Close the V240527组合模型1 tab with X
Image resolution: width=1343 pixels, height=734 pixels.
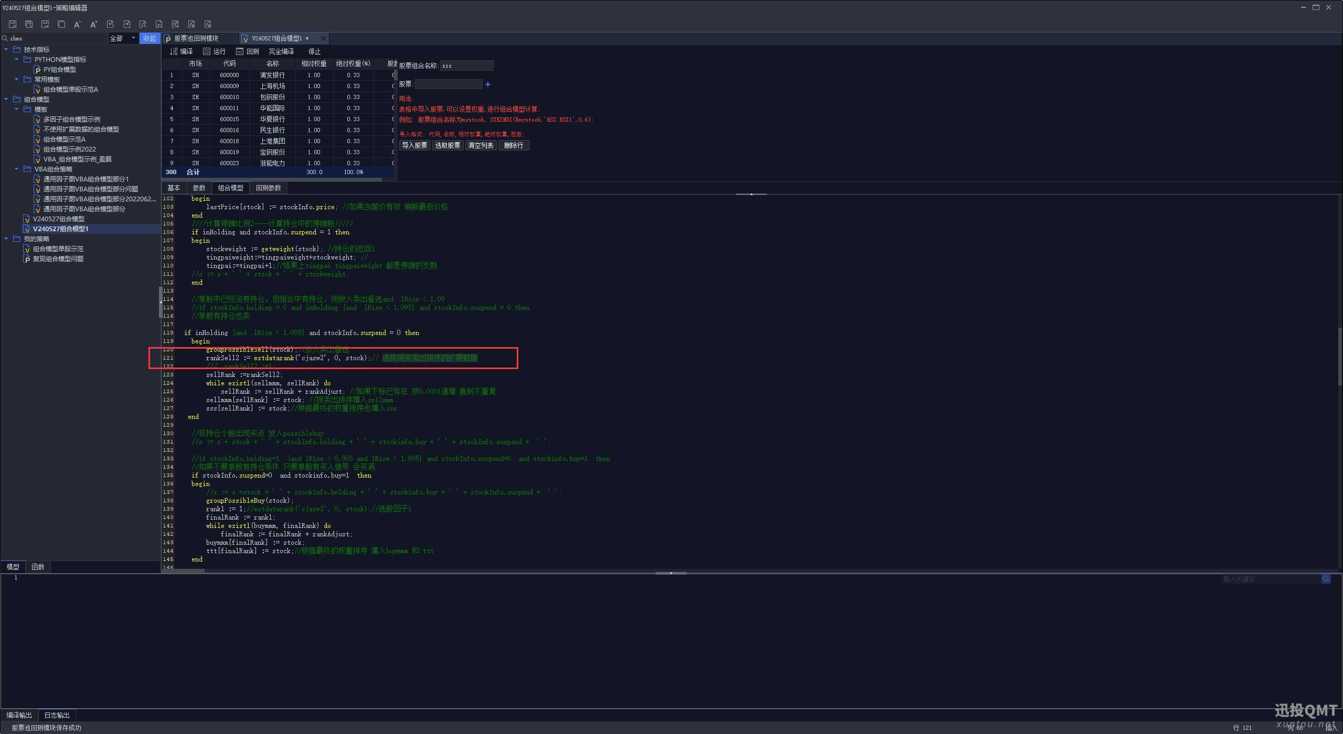coord(323,38)
